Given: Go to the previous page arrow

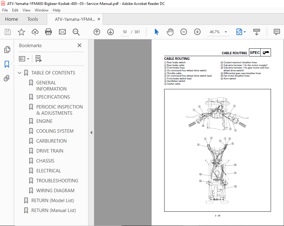Looking at the screenshot, I should coord(97,32).
